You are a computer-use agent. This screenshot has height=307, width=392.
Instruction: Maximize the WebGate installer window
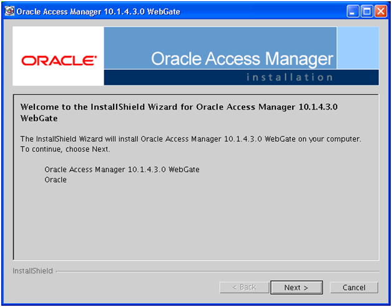(x=367, y=11)
